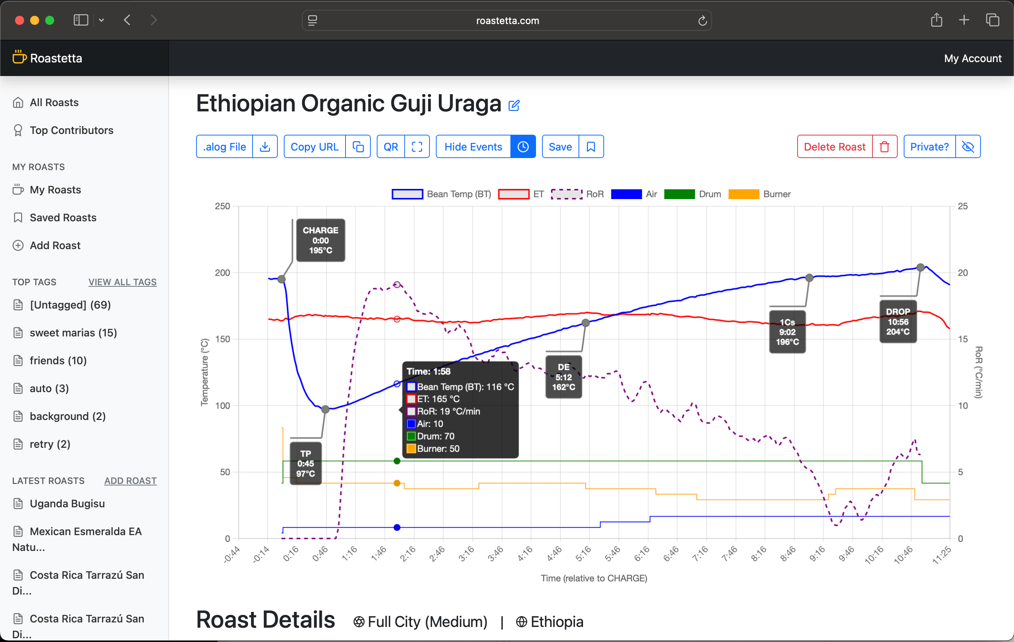Expand View All Tags list
Image resolution: width=1014 pixels, height=642 pixels.
pos(122,282)
